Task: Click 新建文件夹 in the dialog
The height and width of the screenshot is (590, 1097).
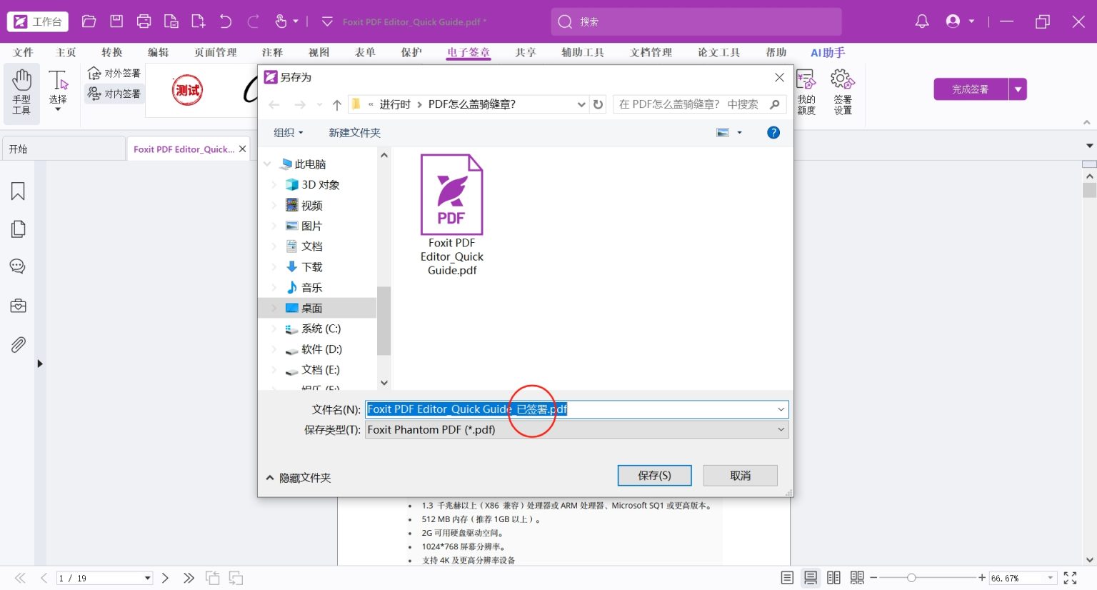Action: [x=354, y=132]
